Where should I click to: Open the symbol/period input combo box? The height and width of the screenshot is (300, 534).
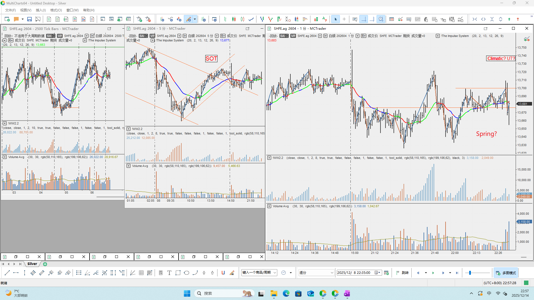pyautogui.click(x=259, y=273)
